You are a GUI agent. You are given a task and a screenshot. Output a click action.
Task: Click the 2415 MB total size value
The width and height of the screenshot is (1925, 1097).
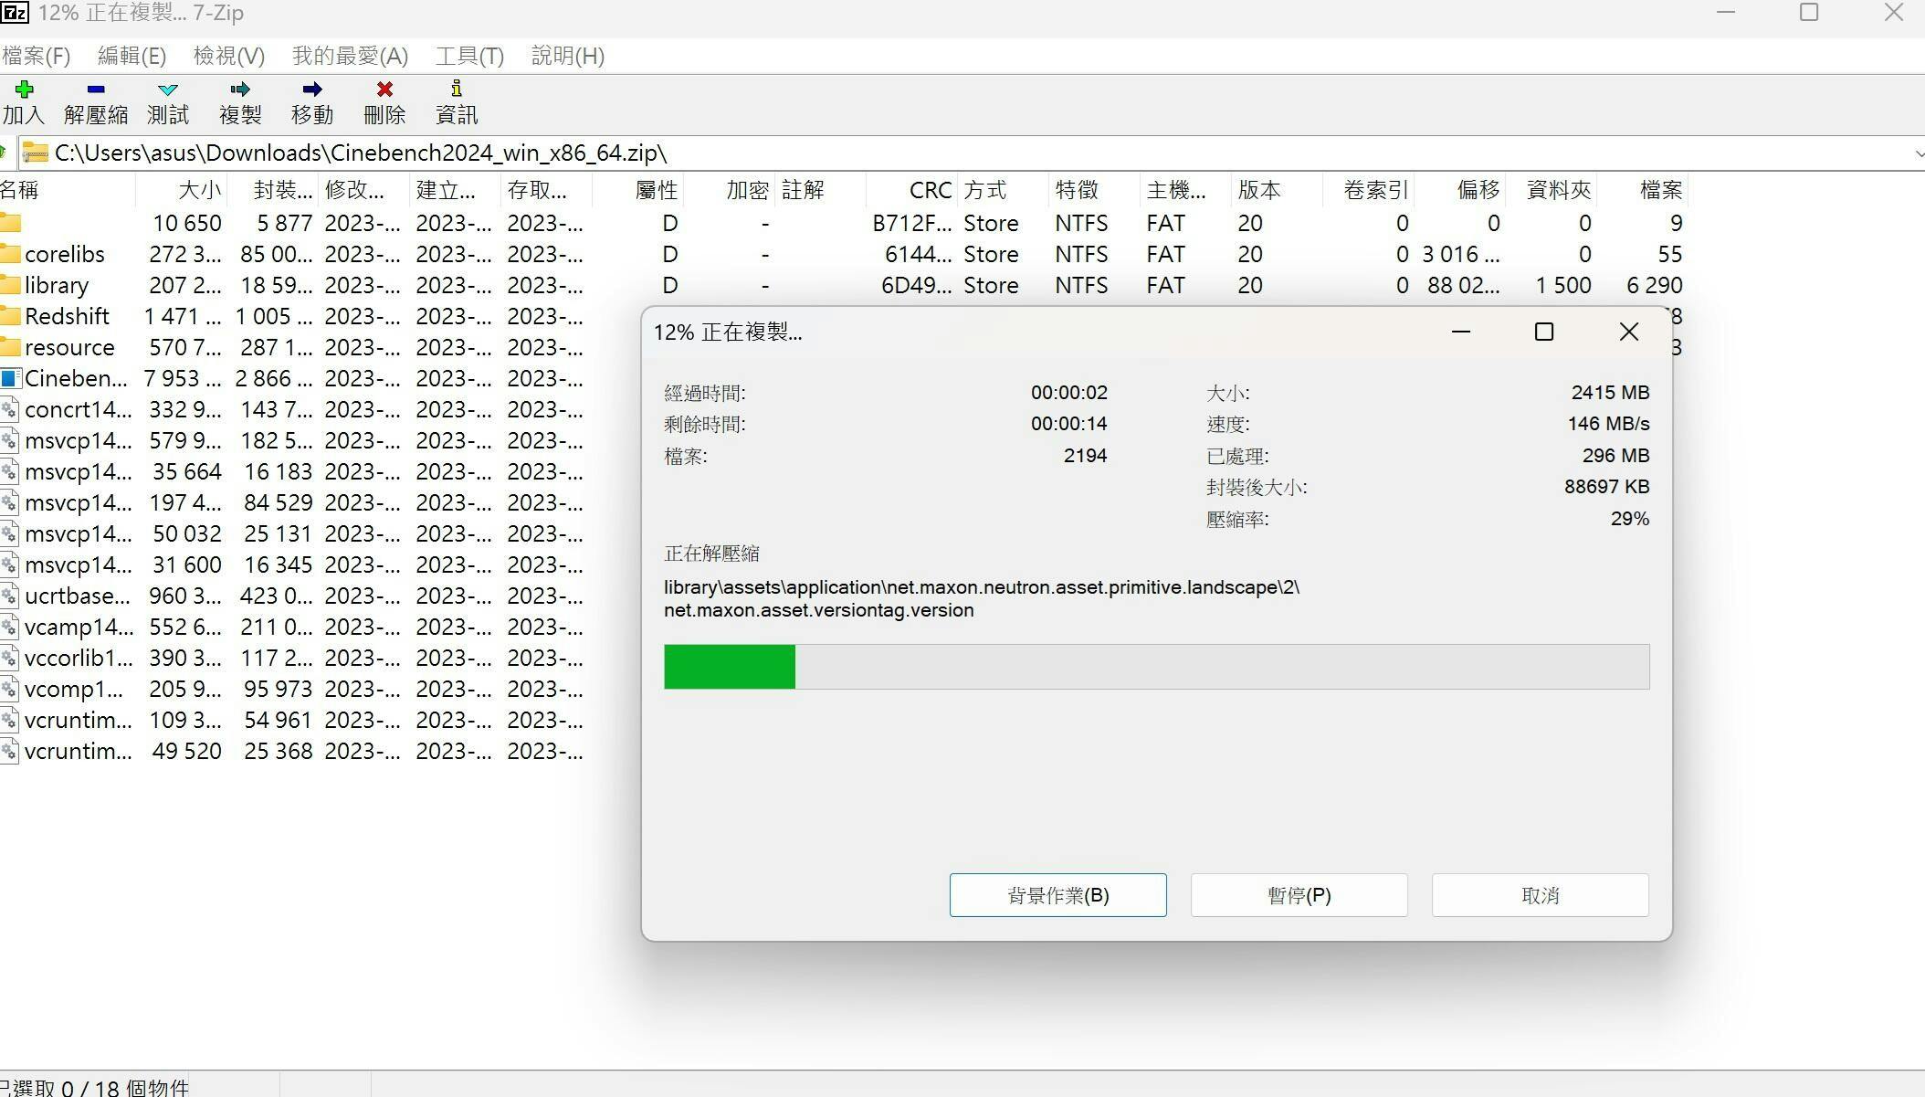pyautogui.click(x=1610, y=393)
